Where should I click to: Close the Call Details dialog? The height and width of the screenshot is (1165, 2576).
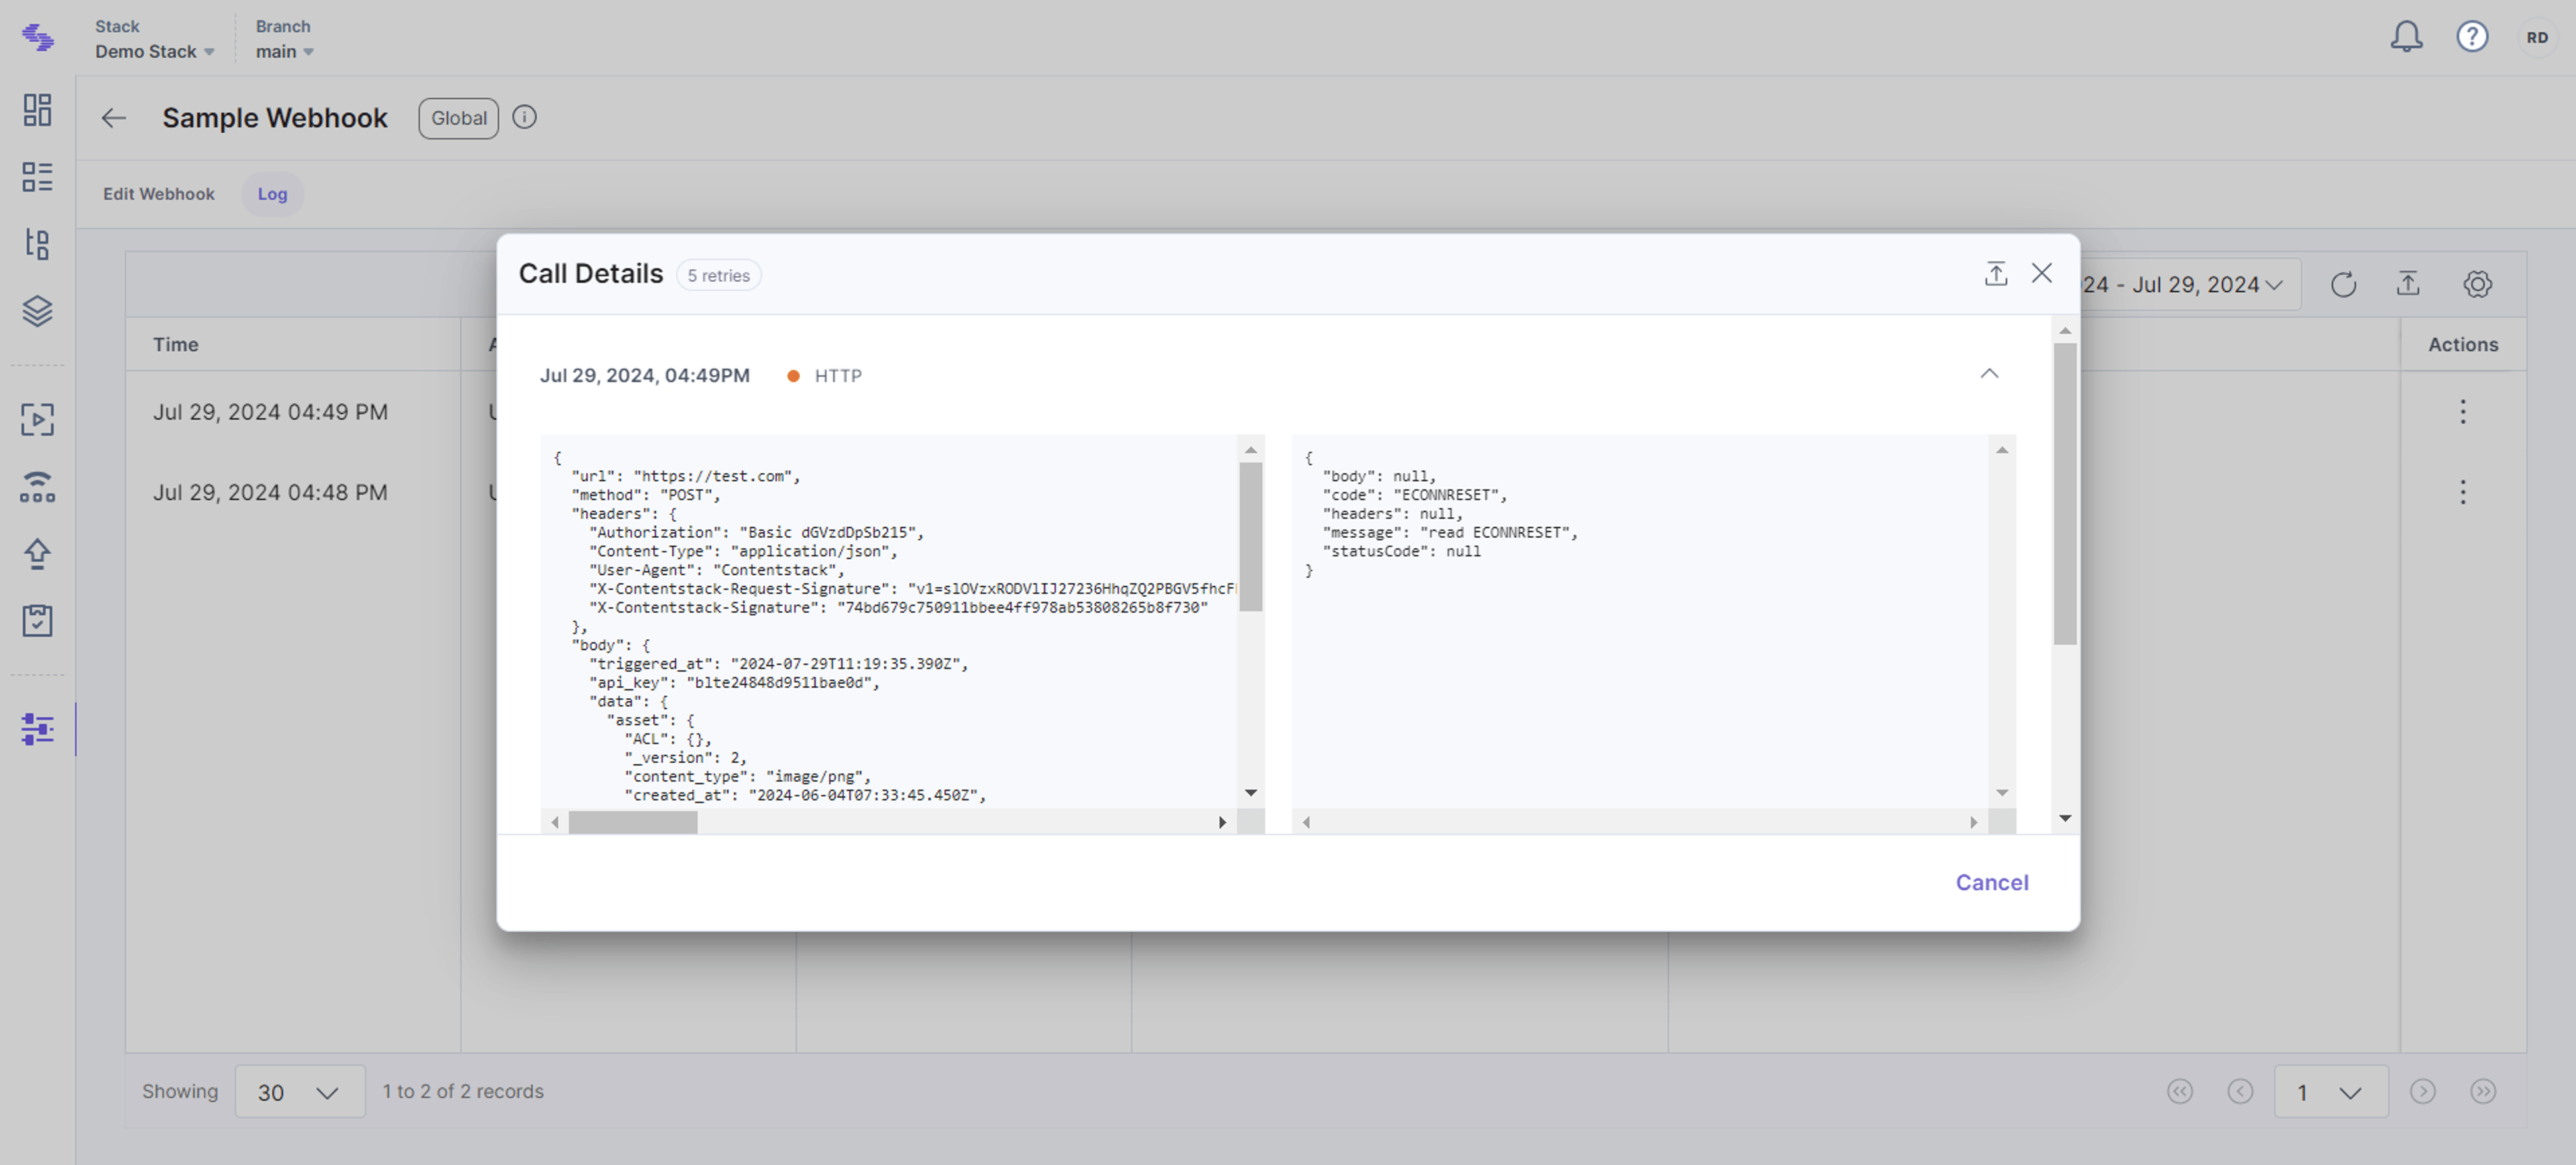(x=2041, y=273)
